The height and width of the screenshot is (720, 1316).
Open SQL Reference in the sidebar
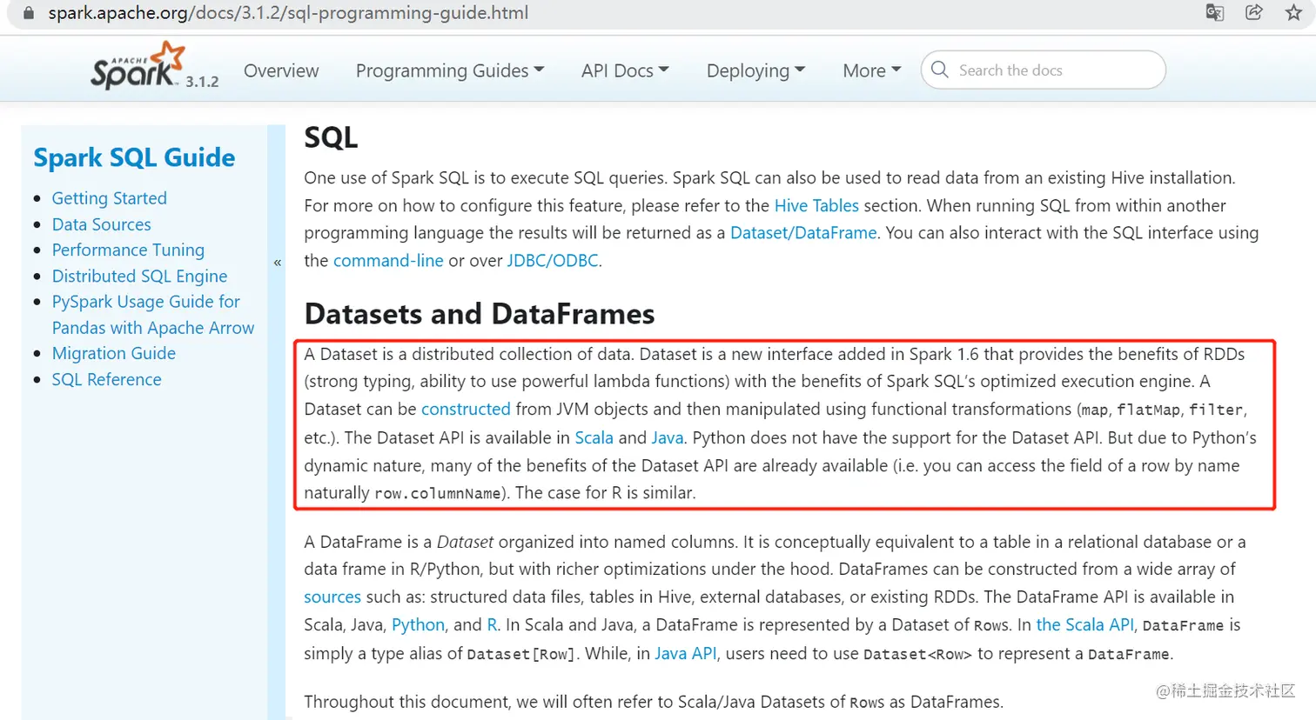coord(106,379)
